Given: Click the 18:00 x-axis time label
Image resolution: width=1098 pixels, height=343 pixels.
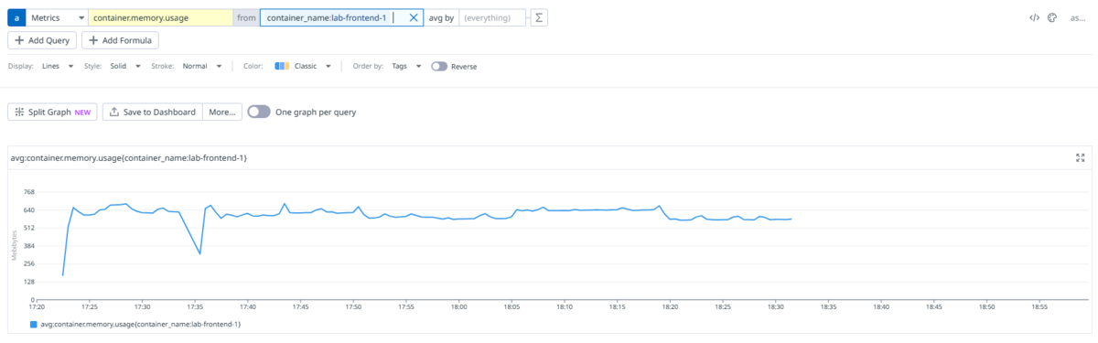Looking at the screenshot, I should 459,306.
